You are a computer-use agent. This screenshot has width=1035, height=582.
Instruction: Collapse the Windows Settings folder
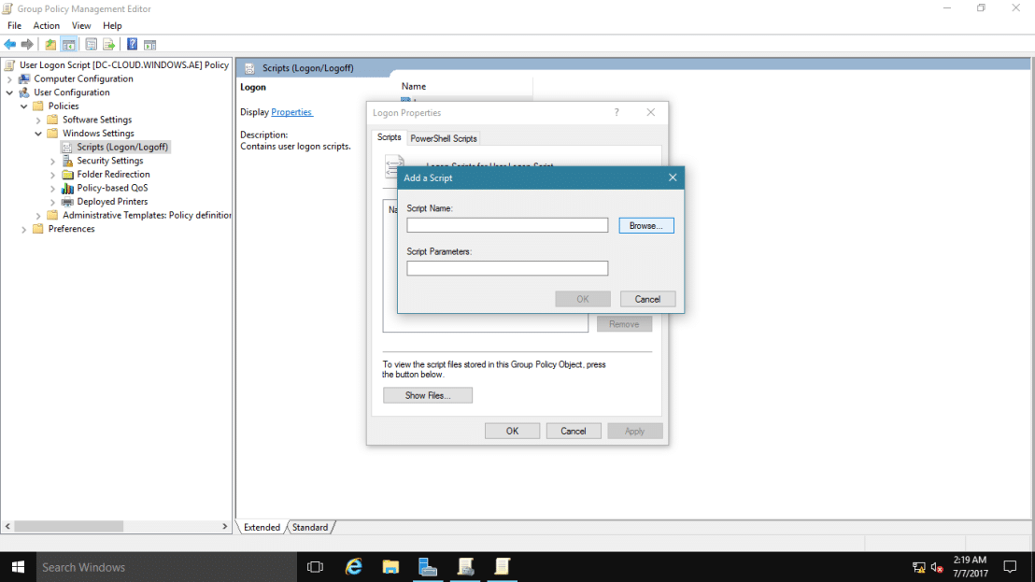point(38,134)
